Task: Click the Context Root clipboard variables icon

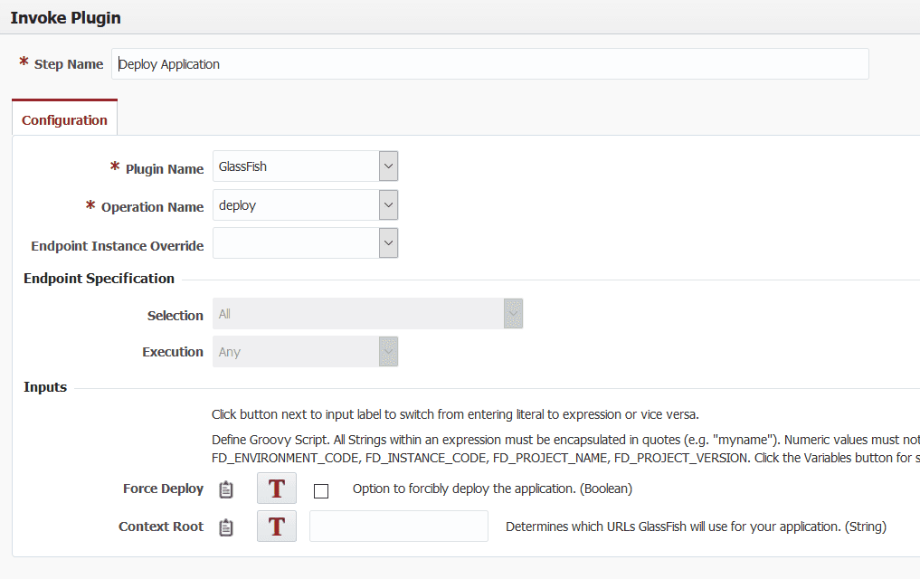Action: click(226, 527)
